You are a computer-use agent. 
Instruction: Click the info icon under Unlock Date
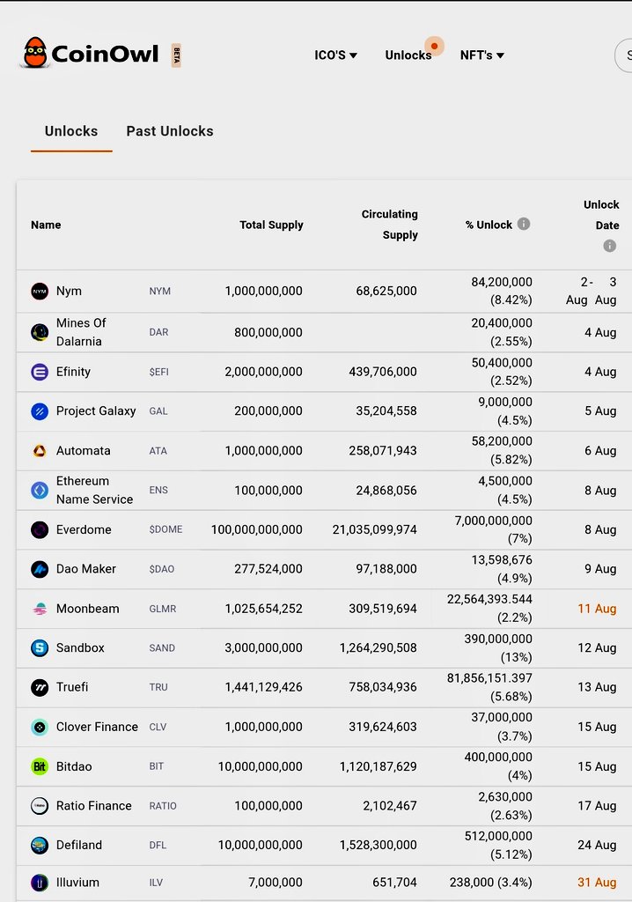[x=610, y=246]
